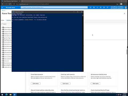Close the Azure Resource Graph Explorer blade
This screenshot has width=128, height=96.
point(125,13)
